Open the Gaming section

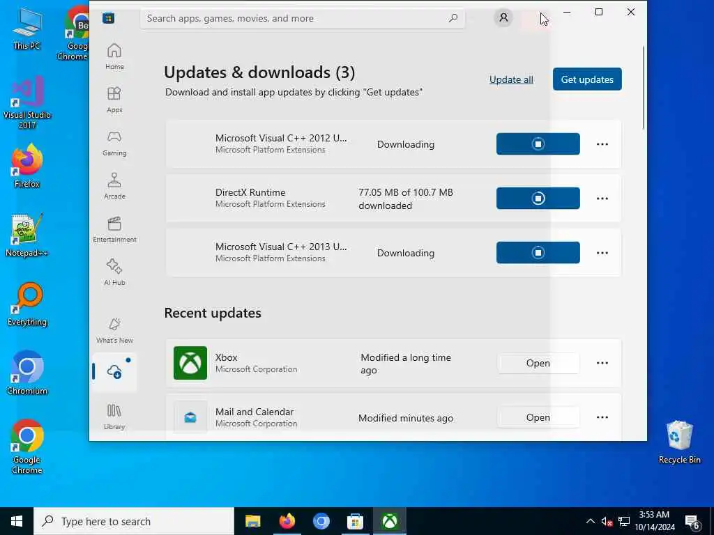pos(114,143)
